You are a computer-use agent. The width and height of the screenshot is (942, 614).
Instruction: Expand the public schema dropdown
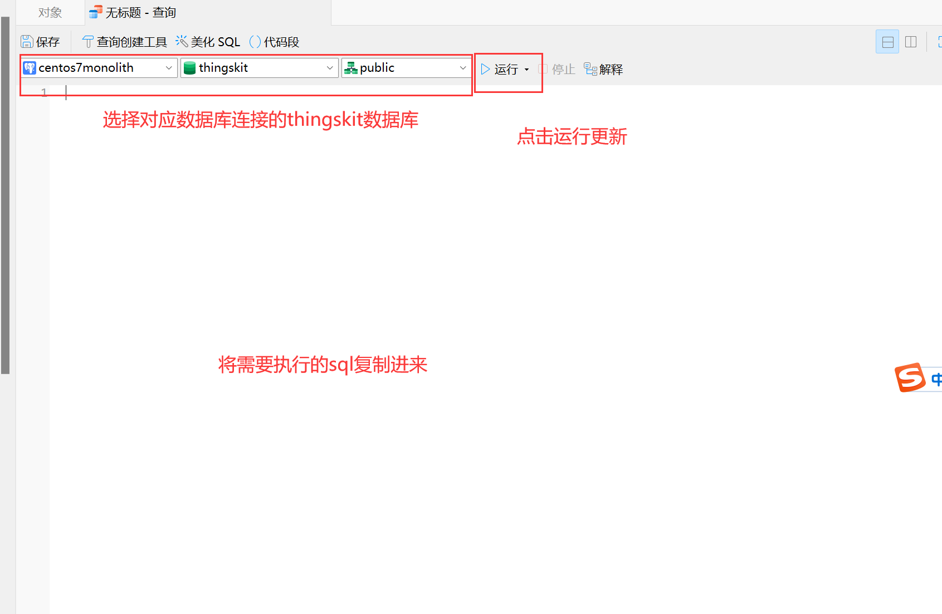(x=463, y=68)
